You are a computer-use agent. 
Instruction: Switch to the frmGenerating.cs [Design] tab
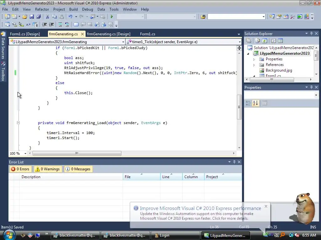click(109, 34)
